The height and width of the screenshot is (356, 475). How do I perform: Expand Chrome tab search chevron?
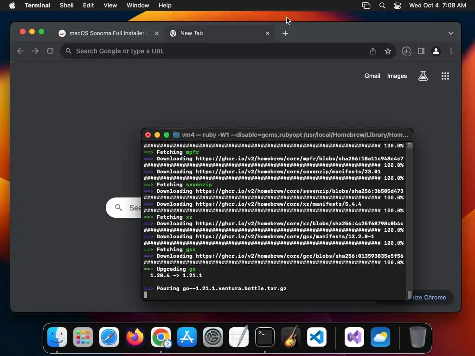coord(451,33)
